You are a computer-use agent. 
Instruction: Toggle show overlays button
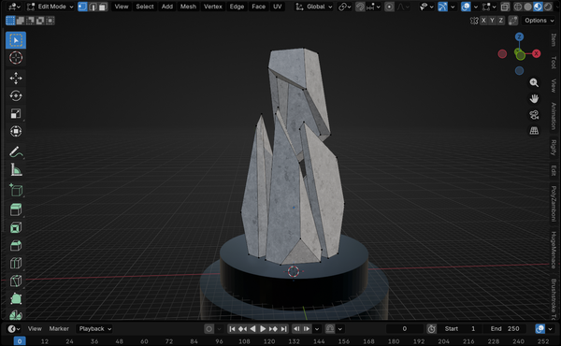466,7
